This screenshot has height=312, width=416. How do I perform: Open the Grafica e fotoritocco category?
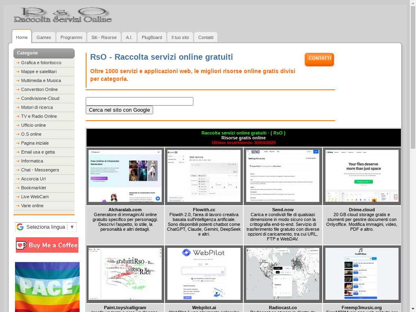point(44,63)
